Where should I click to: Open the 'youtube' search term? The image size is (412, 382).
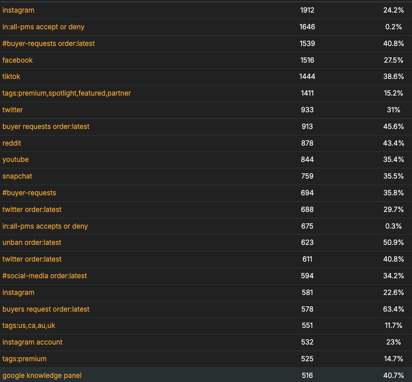tap(15, 159)
